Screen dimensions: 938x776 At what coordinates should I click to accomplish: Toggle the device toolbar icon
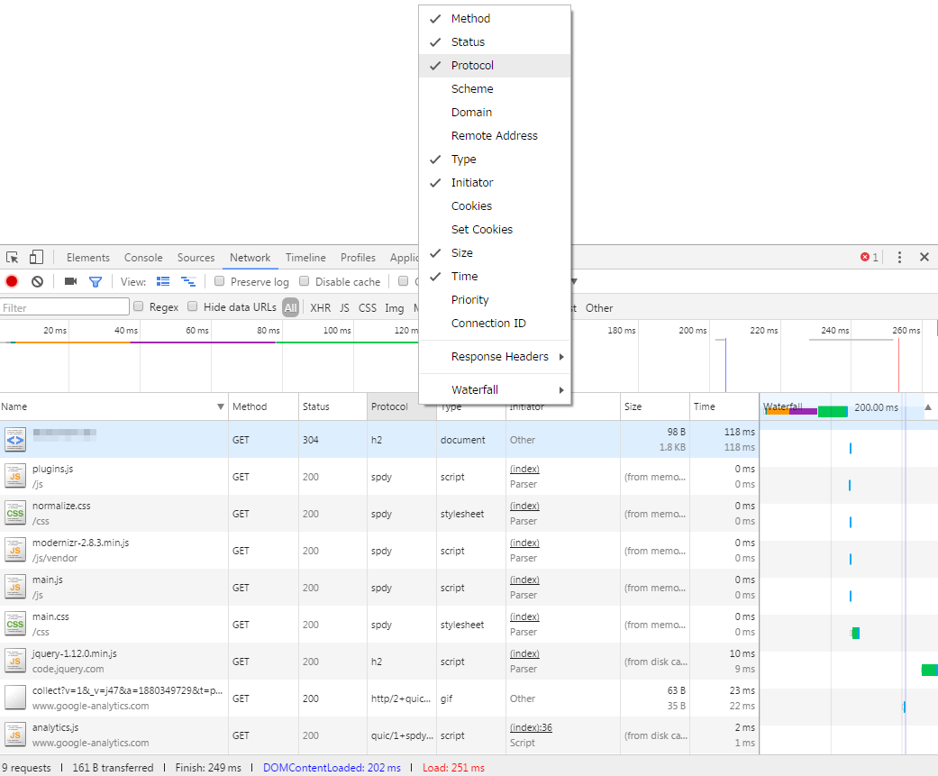pyautogui.click(x=36, y=257)
